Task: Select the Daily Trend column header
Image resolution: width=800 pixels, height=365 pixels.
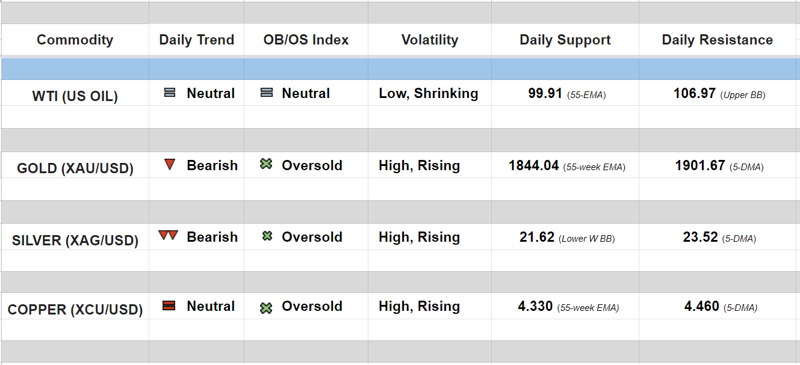Action: pos(196,40)
